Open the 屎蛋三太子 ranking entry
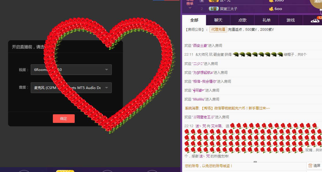The height and width of the screenshot is (172, 322). tap(229, 9)
